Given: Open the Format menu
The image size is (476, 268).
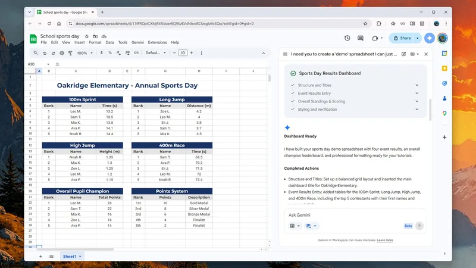Looking at the screenshot, I should point(95,43).
